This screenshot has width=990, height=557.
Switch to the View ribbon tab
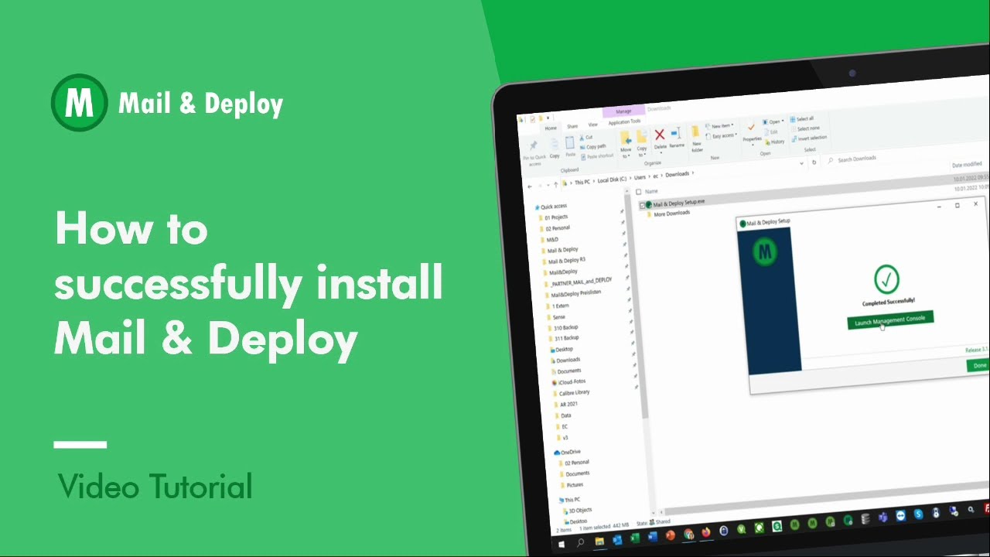point(592,125)
